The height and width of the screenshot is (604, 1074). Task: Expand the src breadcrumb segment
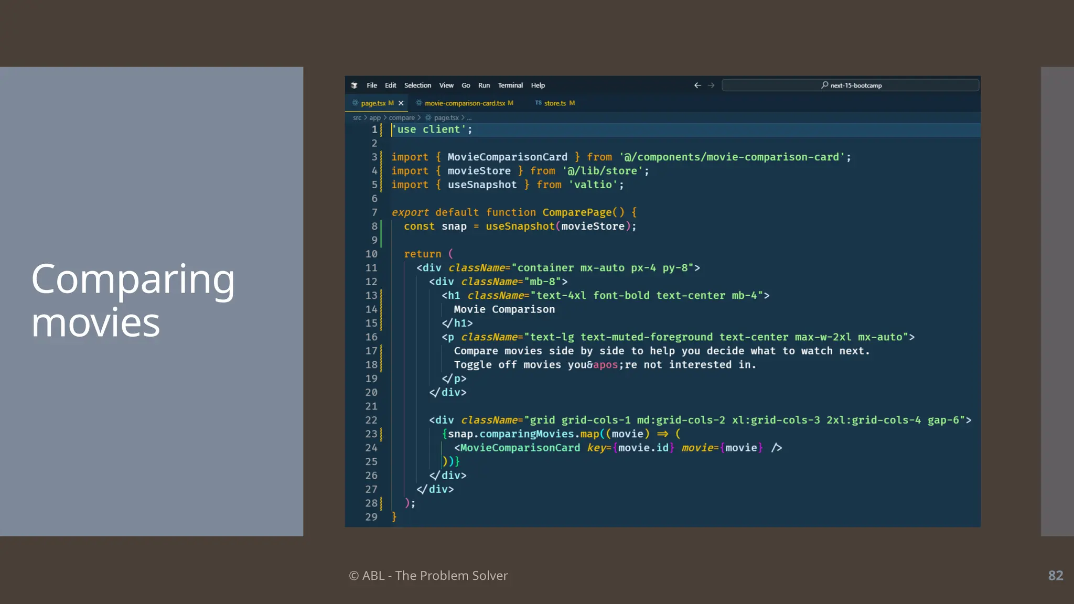tap(357, 118)
